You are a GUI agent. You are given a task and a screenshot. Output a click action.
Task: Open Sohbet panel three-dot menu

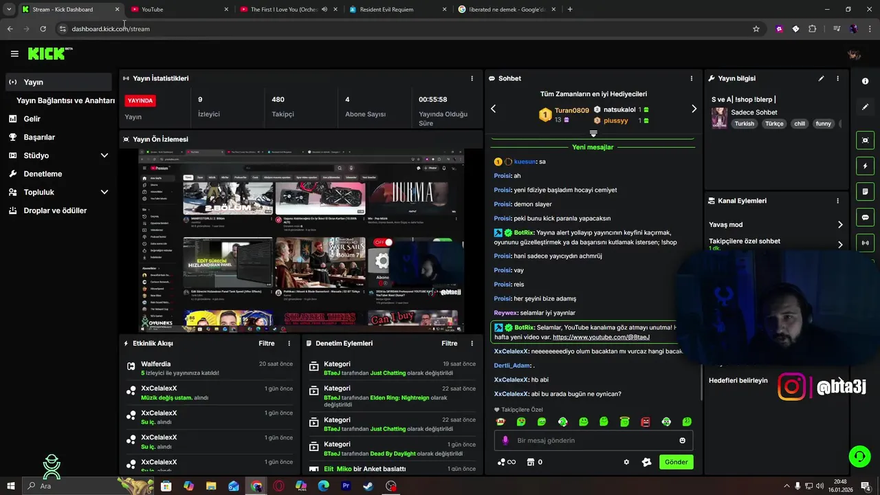coord(692,78)
